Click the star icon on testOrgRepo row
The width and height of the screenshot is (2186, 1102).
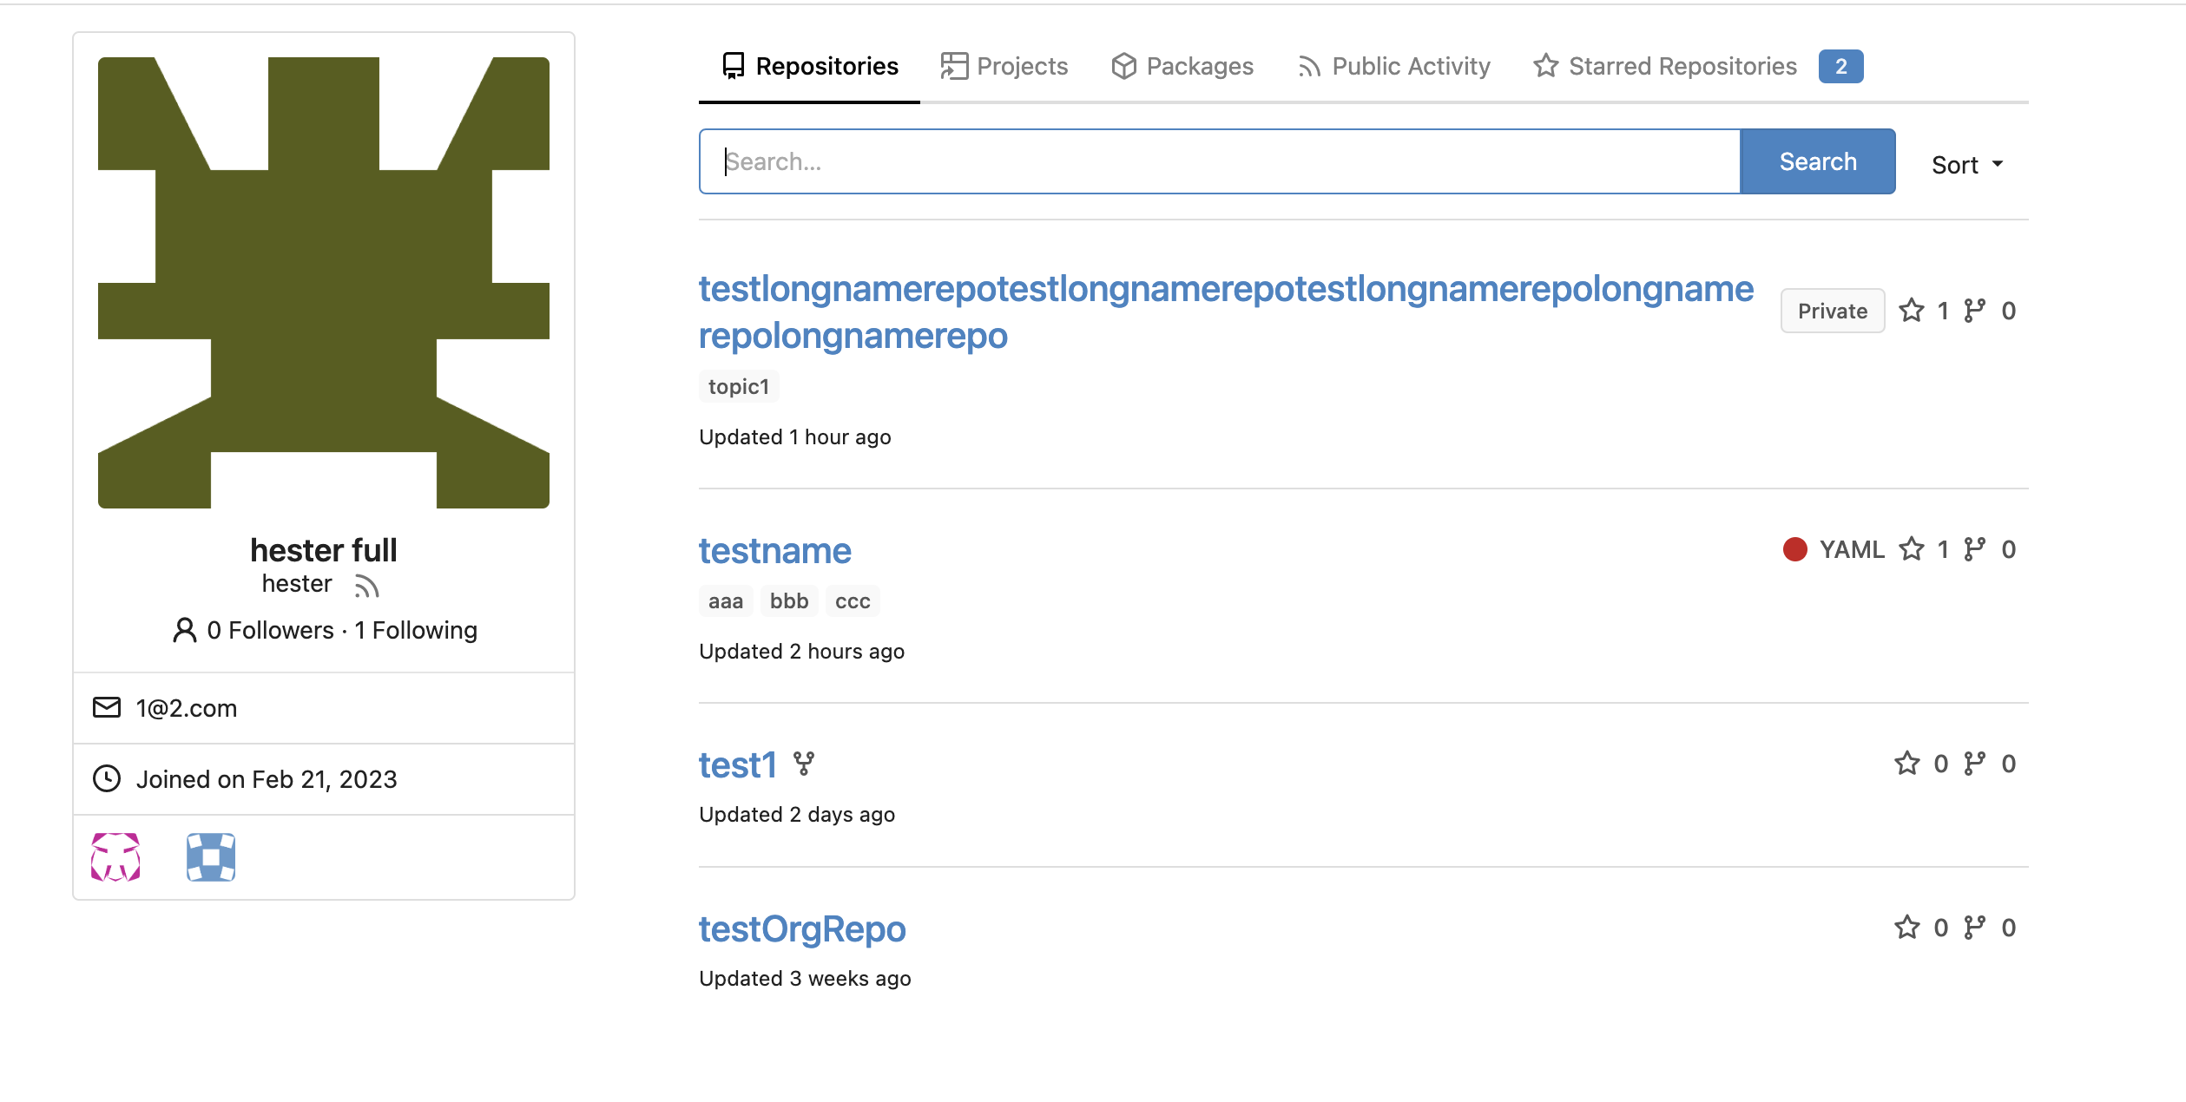click(1906, 928)
